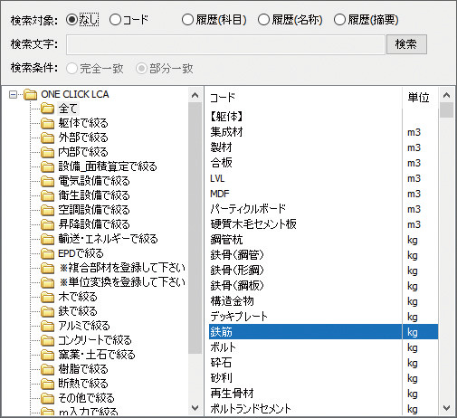Viewport: 457px width, 418px height.
Task: Click the tree panel scroll down arrow
Action: (x=195, y=408)
